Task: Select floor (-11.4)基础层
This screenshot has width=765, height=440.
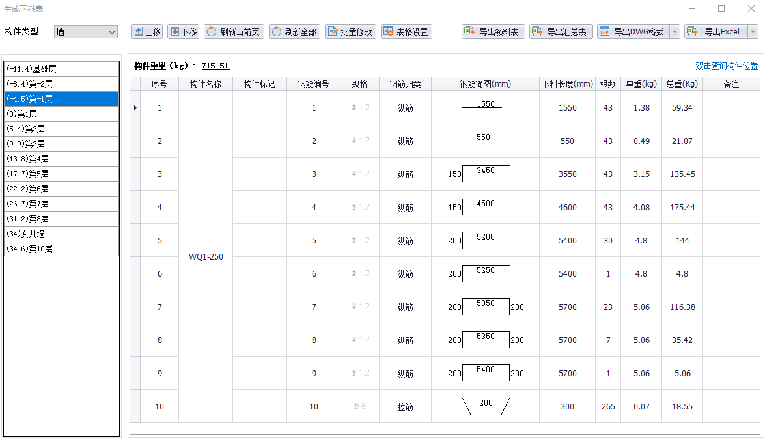Action: tap(61, 69)
